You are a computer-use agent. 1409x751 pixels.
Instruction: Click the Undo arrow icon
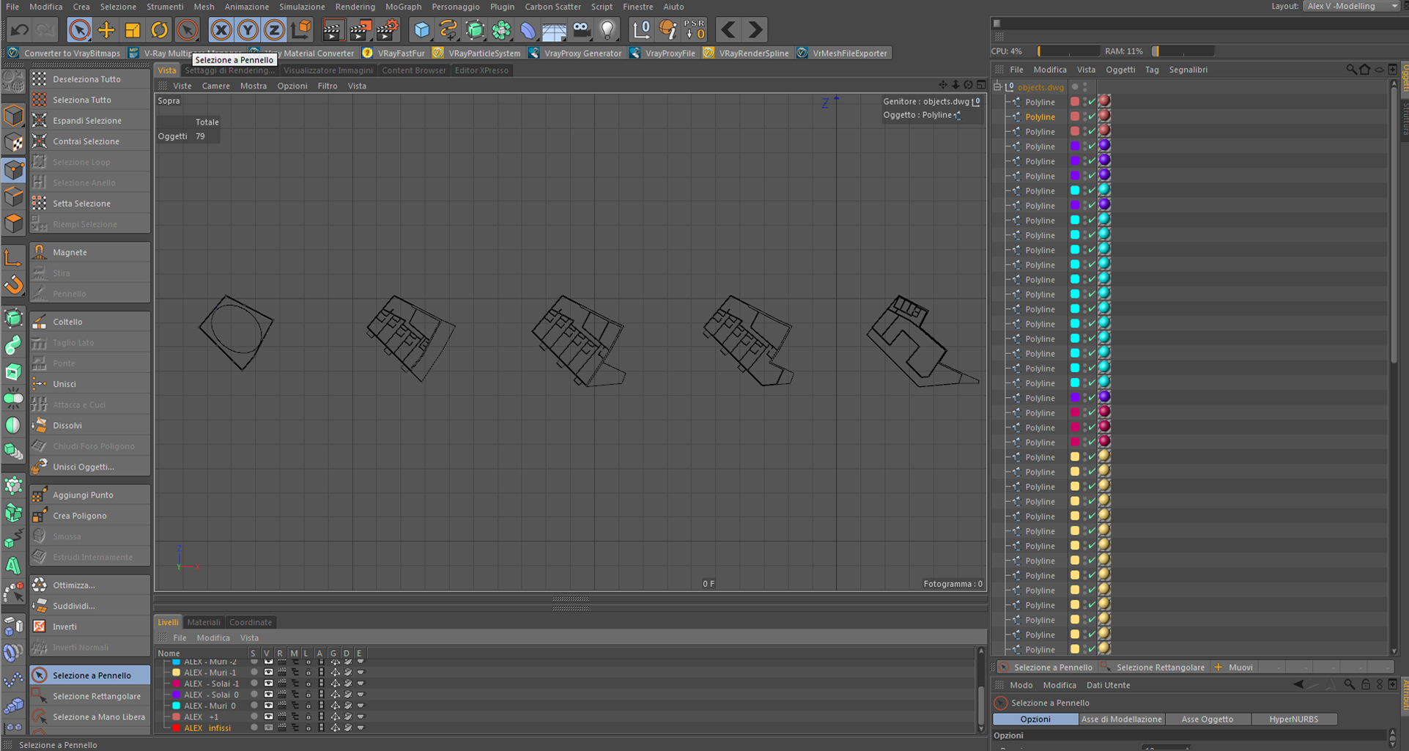[20, 30]
